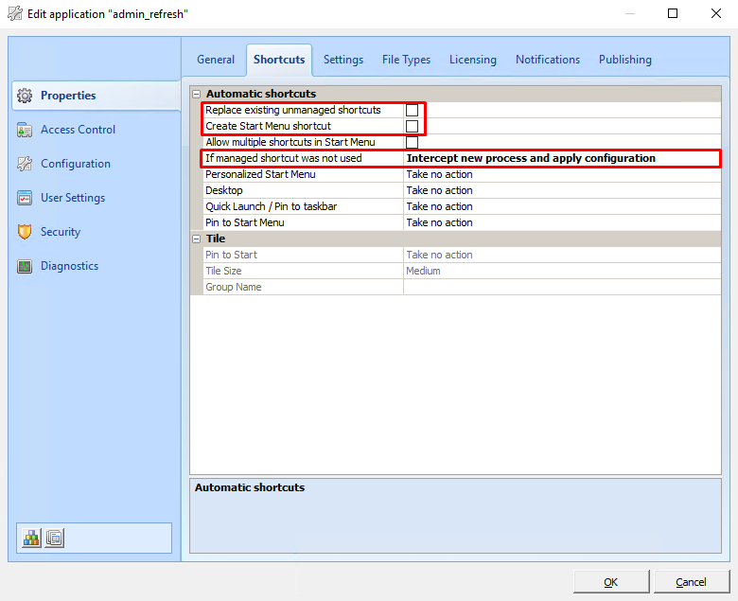Tick the Create Start Menu shortcut checkbox
The height and width of the screenshot is (601, 738).
point(412,126)
